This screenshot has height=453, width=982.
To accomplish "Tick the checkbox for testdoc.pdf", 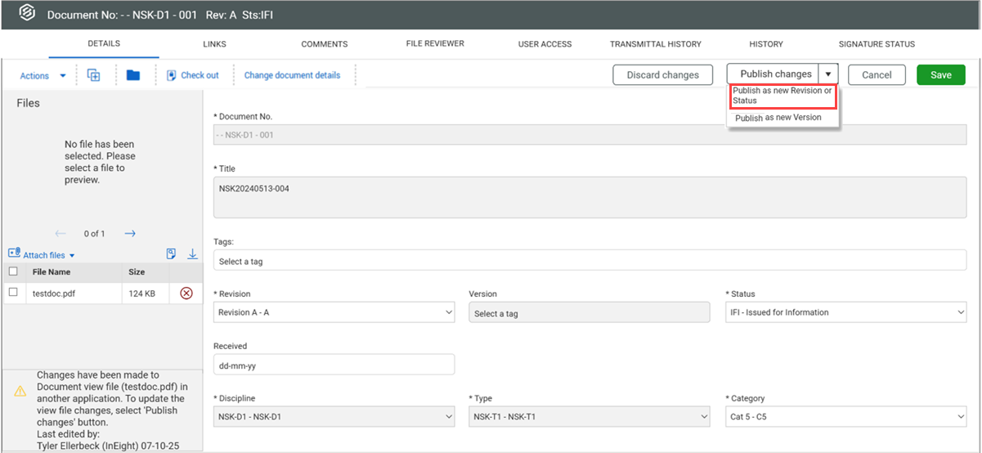I will pos(13,292).
